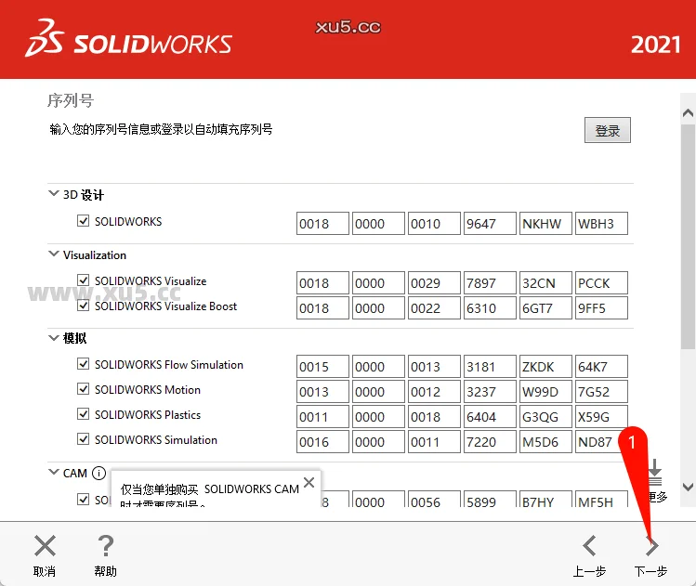Open Help with the question mark icon
The image size is (696, 586).
point(106,546)
